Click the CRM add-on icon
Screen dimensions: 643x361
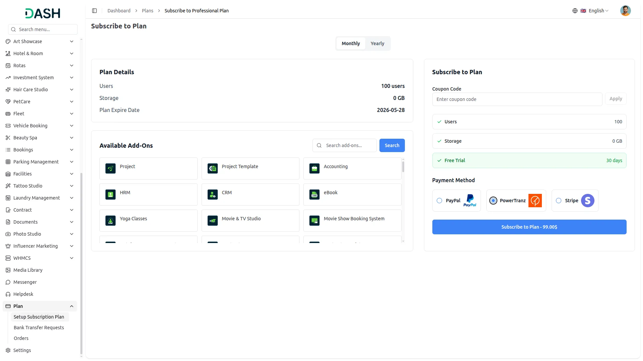click(x=213, y=195)
